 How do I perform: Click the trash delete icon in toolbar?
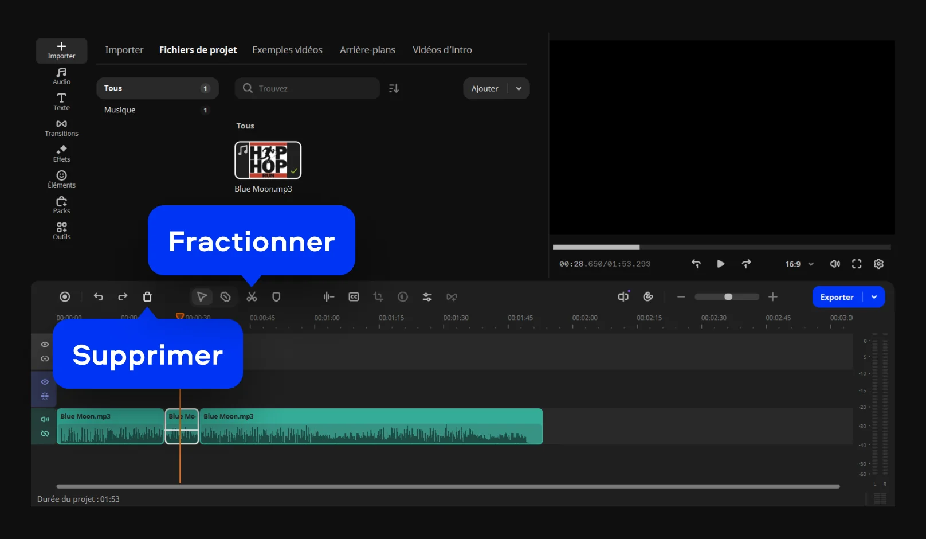tap(147, 297)
